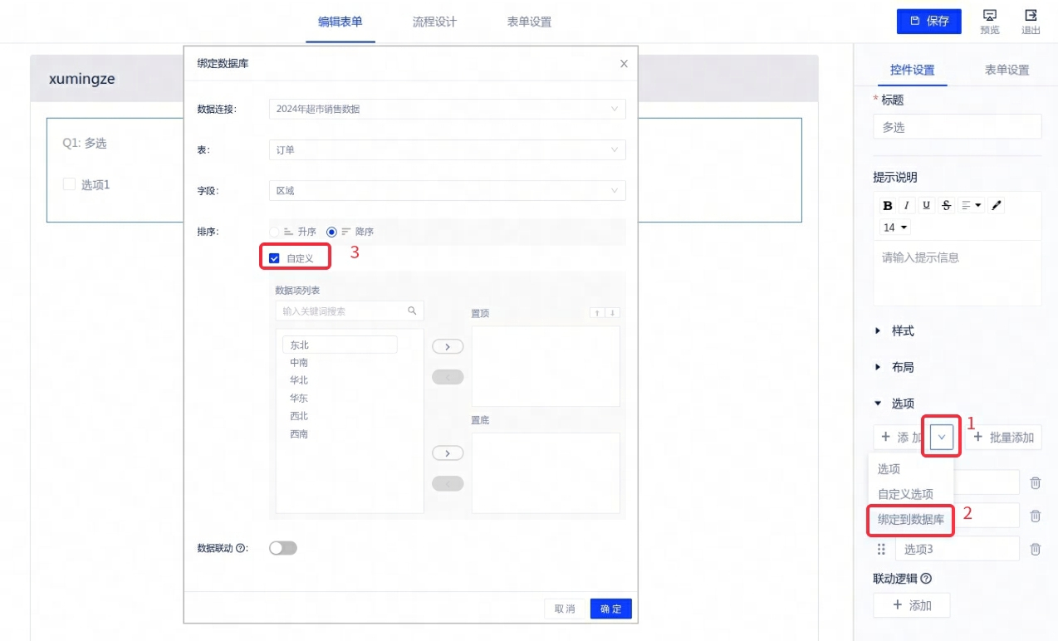
Task: Click move-up arrow above 置顶 list
Action: (595, 313)
